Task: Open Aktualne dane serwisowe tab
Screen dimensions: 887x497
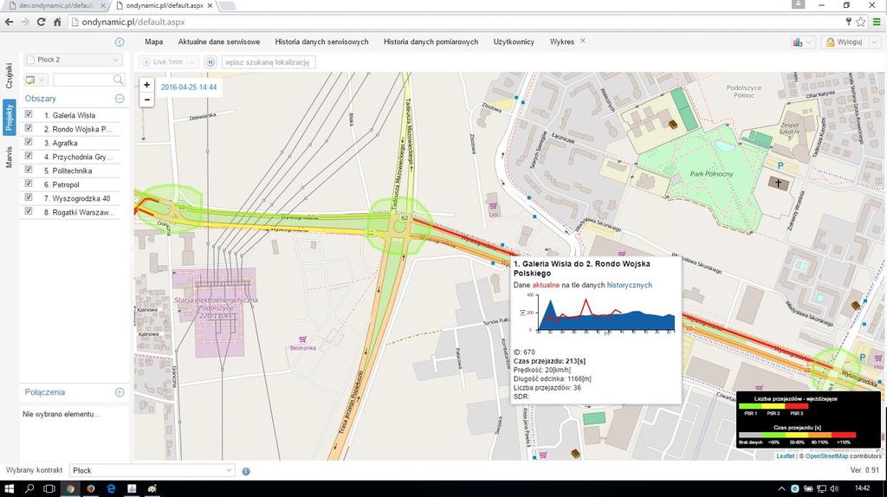Action: coord(219,42)
